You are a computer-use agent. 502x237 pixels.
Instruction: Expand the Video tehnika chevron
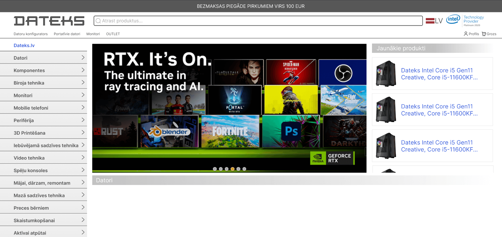(x=83, y=157)
